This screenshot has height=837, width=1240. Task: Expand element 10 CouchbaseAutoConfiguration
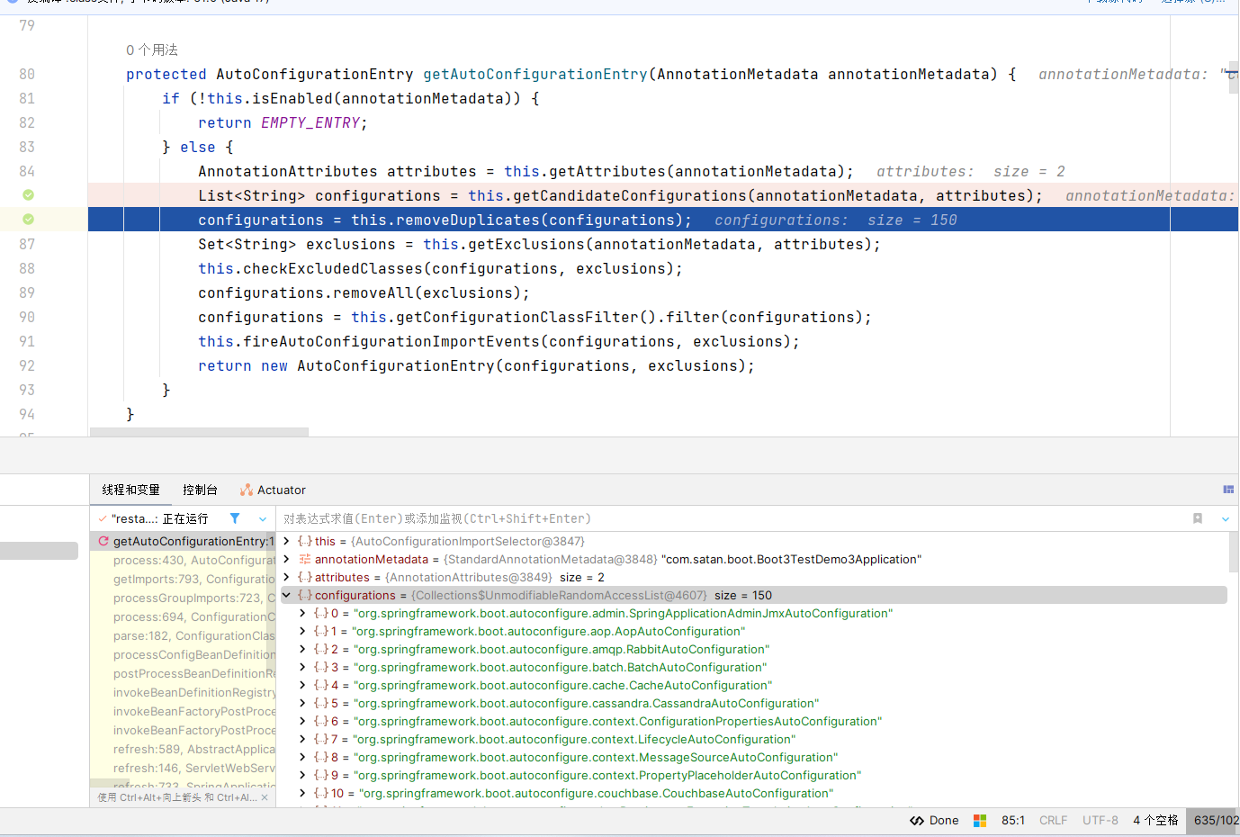tap(302, 793)
